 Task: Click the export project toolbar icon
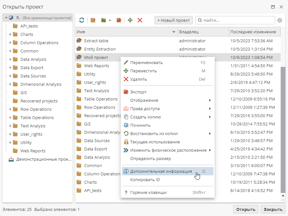pos(119,20)
